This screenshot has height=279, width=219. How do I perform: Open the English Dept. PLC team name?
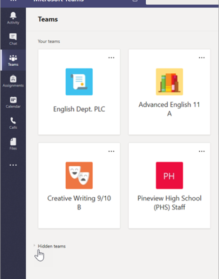pos(79,109)
